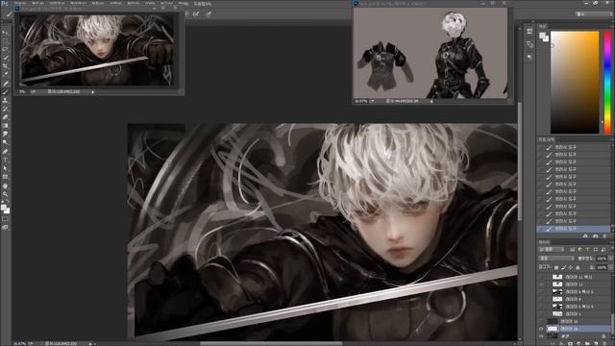This screenshot has width=615, height=346.
Task: Toggle visibility of the selected highlighted layer
Action: 542,329
